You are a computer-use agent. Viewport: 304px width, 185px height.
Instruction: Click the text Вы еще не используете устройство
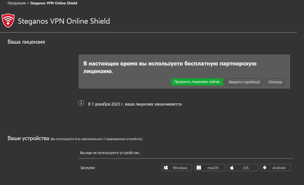[x=110, y=153]
